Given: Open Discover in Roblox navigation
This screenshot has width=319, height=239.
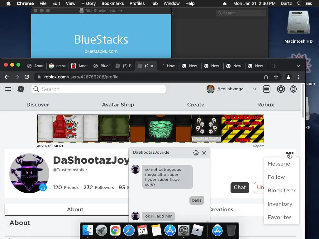Looking at the screenshot, I should pos(38,105).
